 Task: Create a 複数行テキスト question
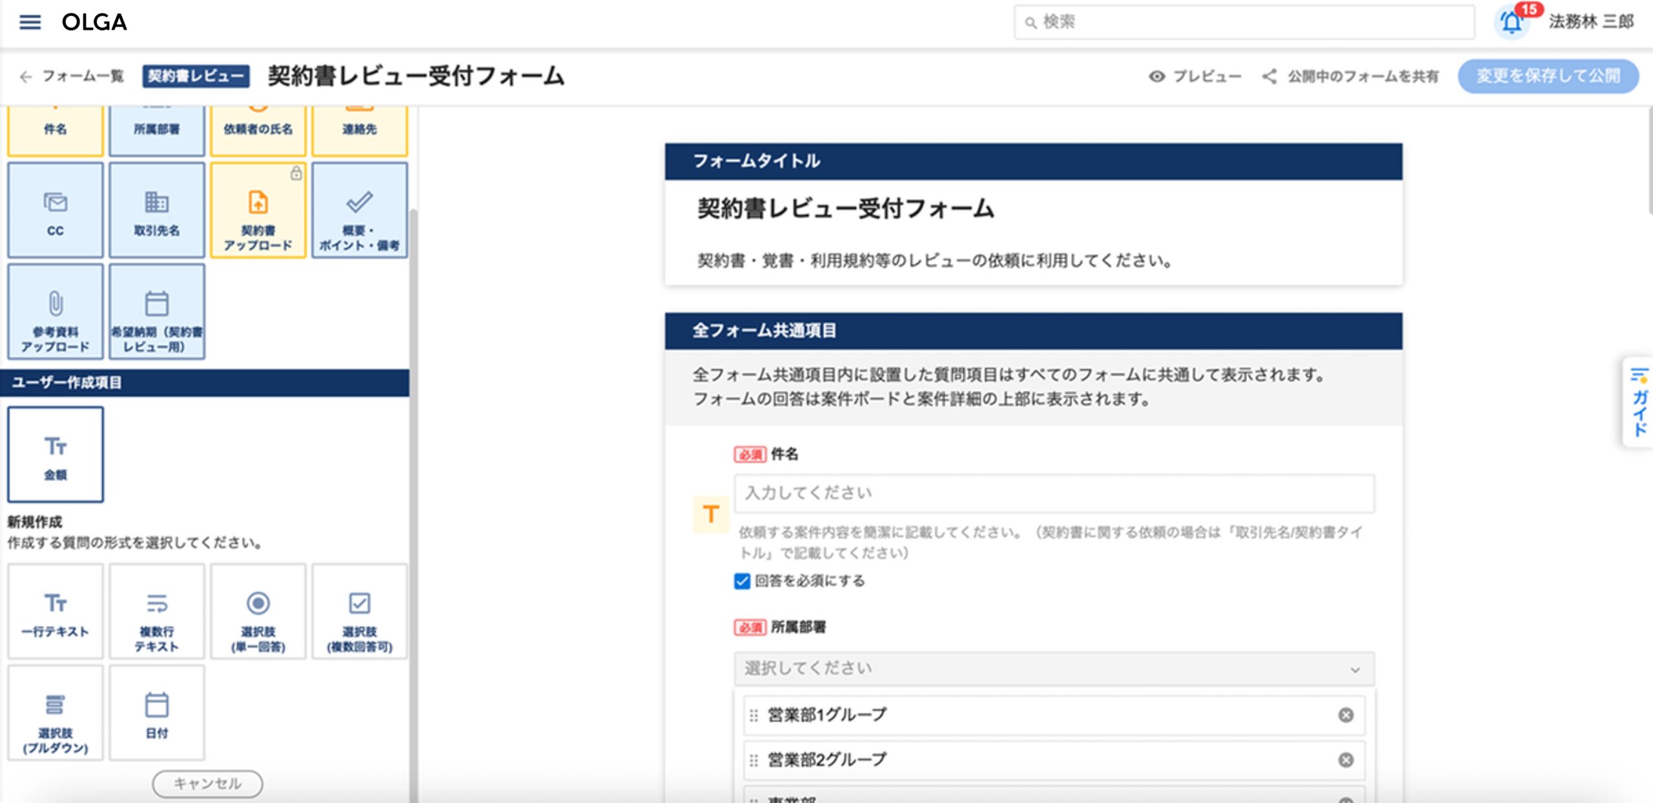(x=156, y=612)
